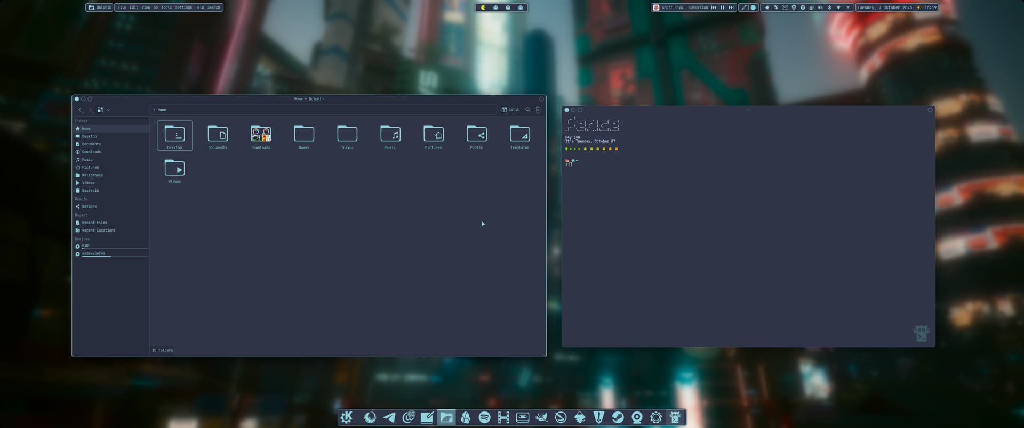Open the Settings menu
The height and width of the screenshot is (428, 1024).
point(183,7)
